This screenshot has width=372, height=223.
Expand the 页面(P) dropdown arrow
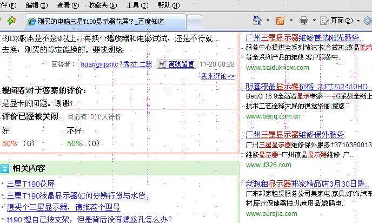point(358,21)
